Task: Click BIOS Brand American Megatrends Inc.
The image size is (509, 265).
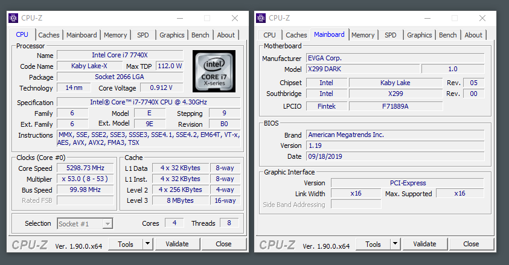Action: pos(395,135)
